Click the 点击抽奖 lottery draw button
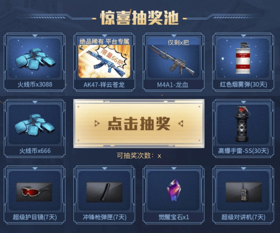The height and width of the screenshot is (233, 280). click(x=139, y=124)
